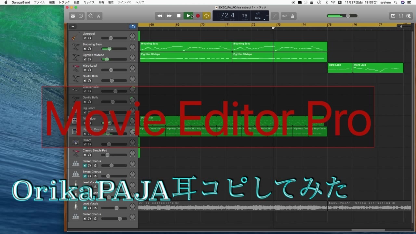Screen dimensions: 416x234
Task: Open the Loop Browser
Action: click(x=401, y=16)
